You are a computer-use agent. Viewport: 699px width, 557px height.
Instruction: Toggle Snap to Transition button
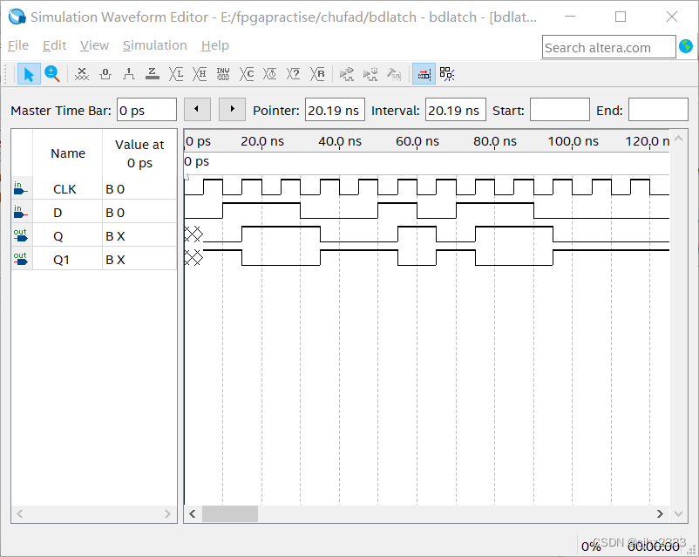424,74
